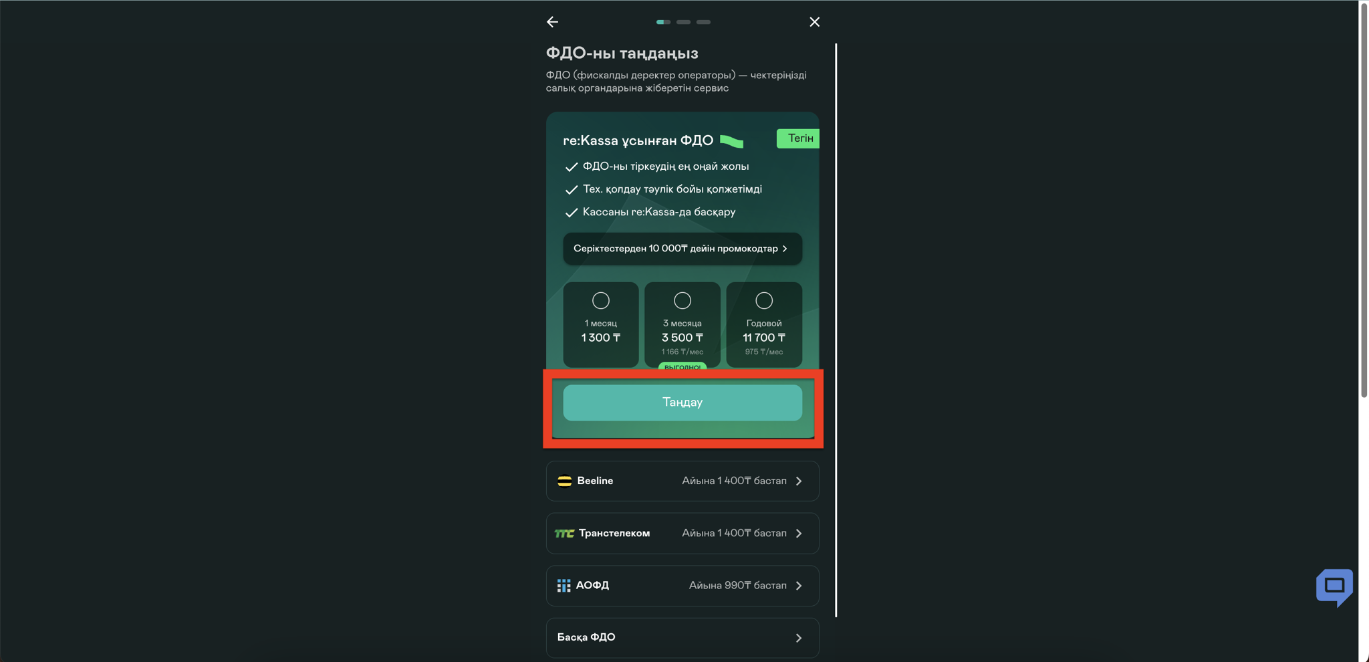The width and height of the screenshot is (1369, 662).
Task: Open Beeline row chevron
Action: [x=799, y=481]
